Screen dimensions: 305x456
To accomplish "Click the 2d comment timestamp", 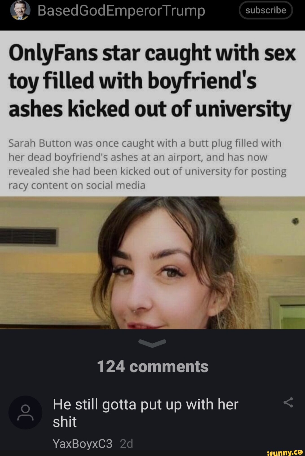I will [x=126, y=444].
